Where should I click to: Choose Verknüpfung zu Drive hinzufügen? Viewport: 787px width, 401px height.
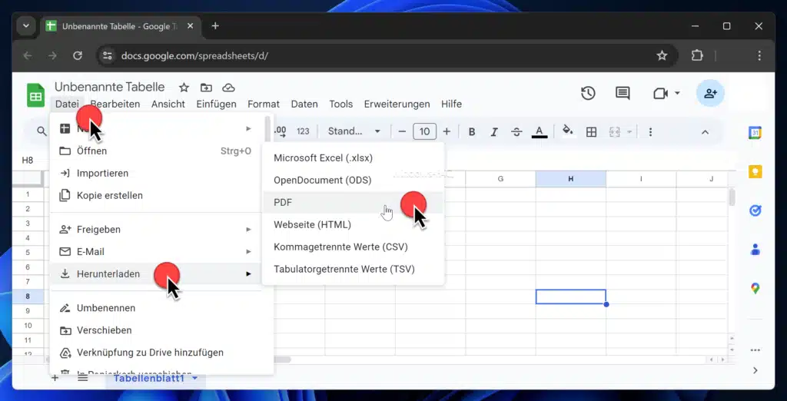coord(156,353)
